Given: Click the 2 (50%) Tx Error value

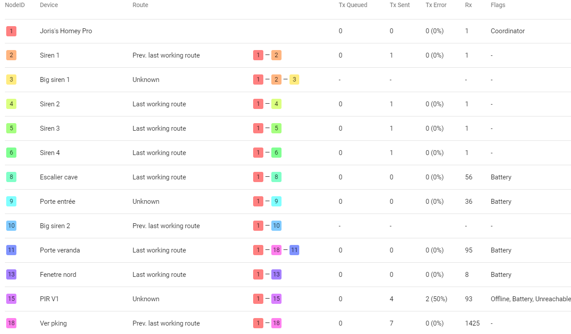Looking at the screenshot, I should (436, 299).
